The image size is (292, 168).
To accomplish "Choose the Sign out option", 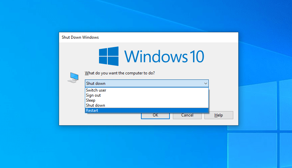I will click(147, 95).
